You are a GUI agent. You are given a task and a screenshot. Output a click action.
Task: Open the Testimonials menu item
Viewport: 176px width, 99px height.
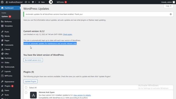[x=9, y=67]
